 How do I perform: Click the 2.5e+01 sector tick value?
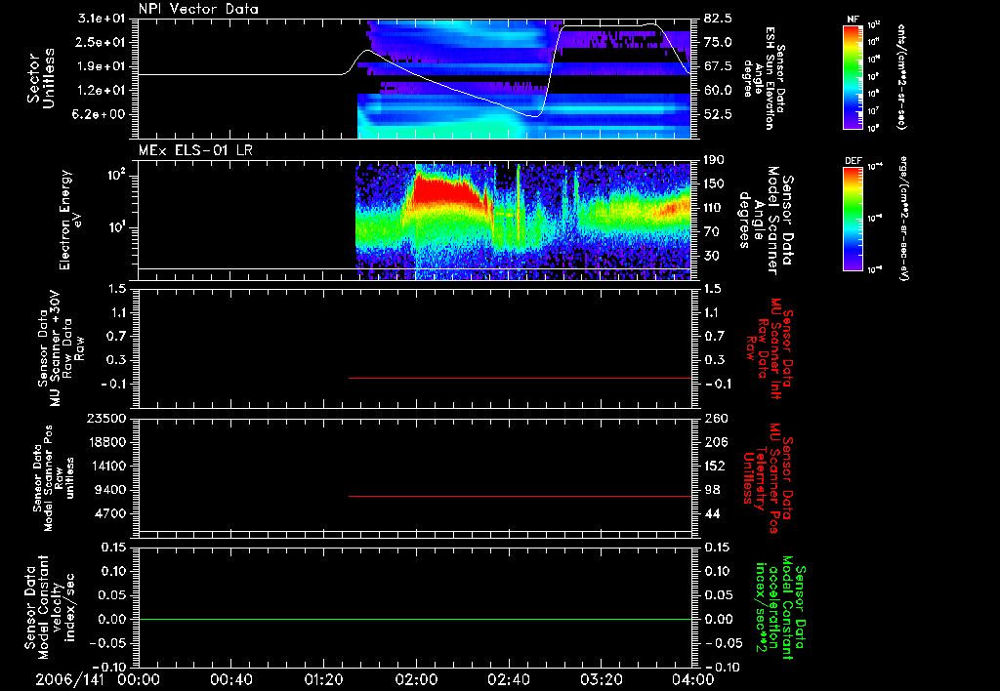tap(102, 42)
